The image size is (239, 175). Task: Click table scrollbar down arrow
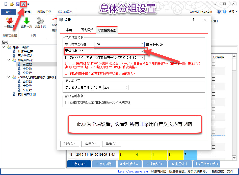click(234, 158)
